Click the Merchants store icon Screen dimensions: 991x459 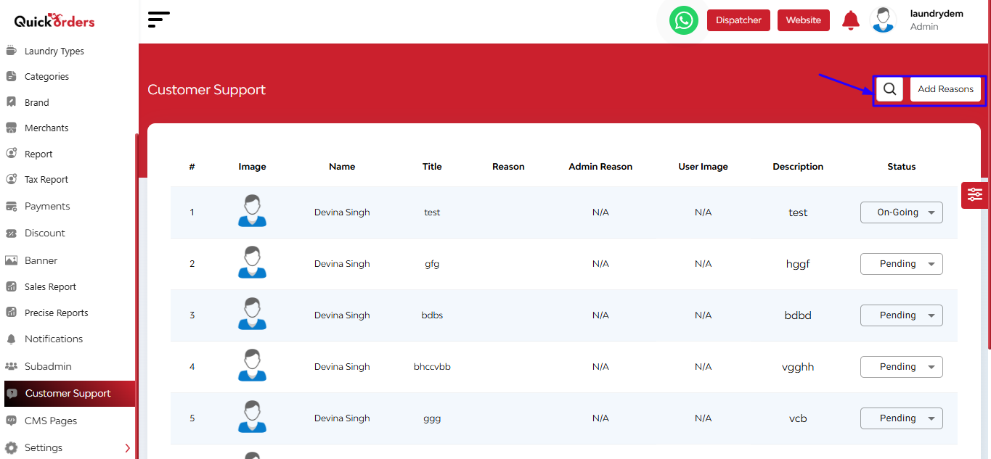(11, 128)
